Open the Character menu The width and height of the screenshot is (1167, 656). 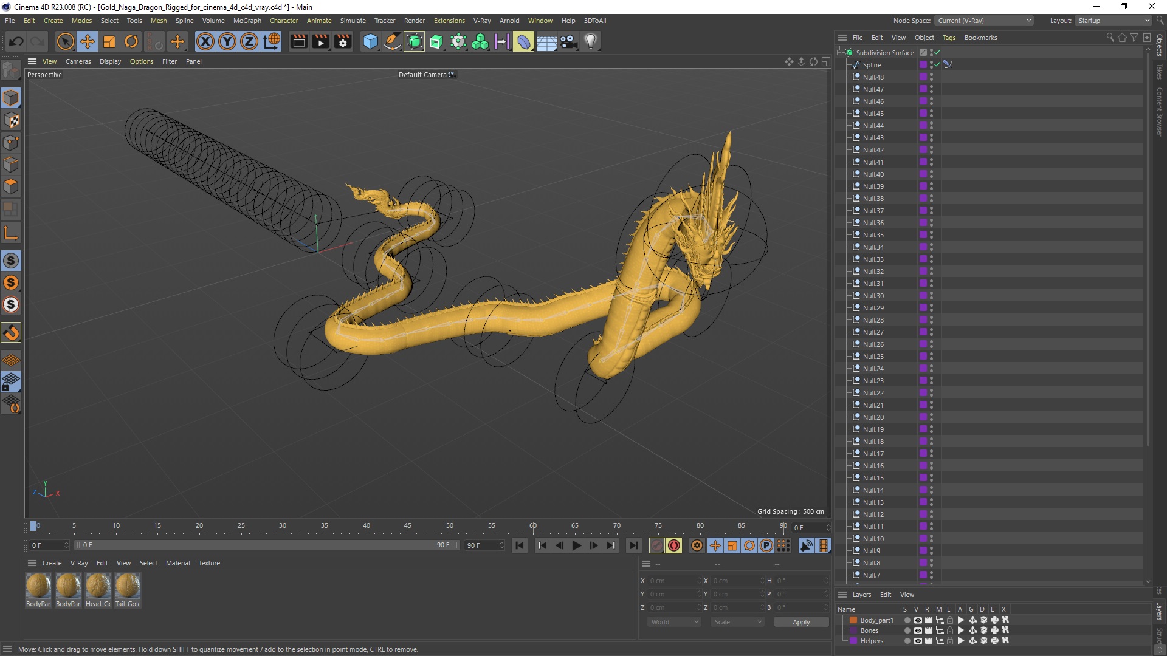(x=284, y=21)
